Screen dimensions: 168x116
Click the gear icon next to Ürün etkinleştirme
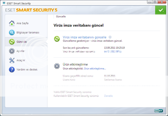[57, 66]
